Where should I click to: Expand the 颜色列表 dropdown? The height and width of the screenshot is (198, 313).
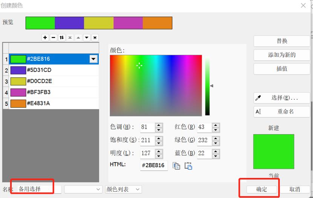click(x=123, y=189)
